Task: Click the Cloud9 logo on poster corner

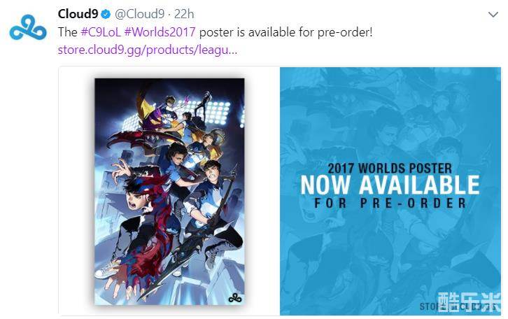Action: 235,297
